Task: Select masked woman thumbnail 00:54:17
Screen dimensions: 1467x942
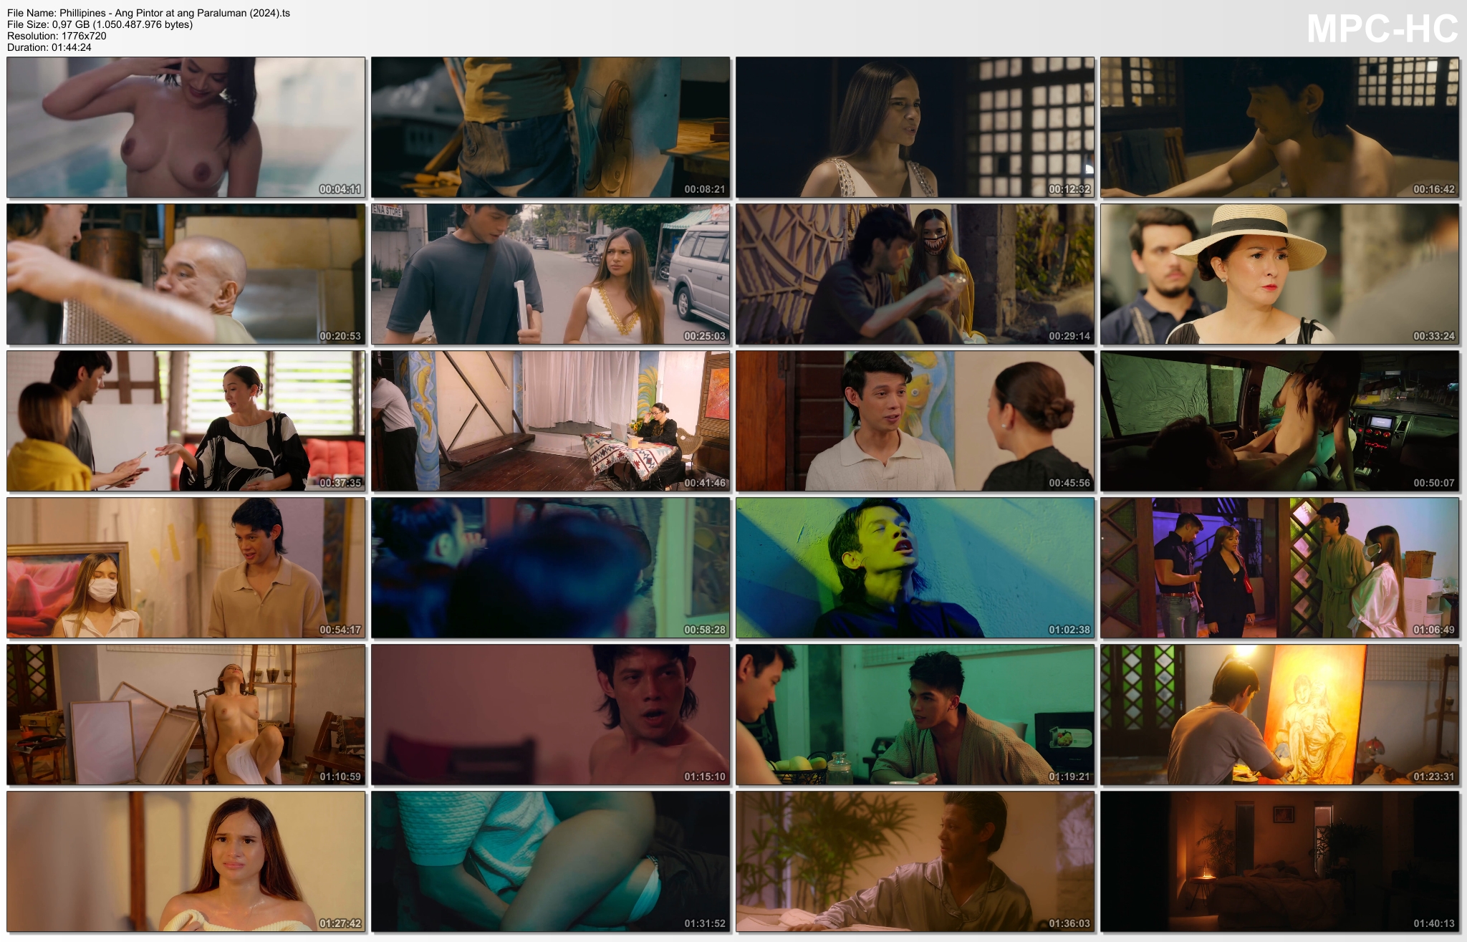Action: 186,567
